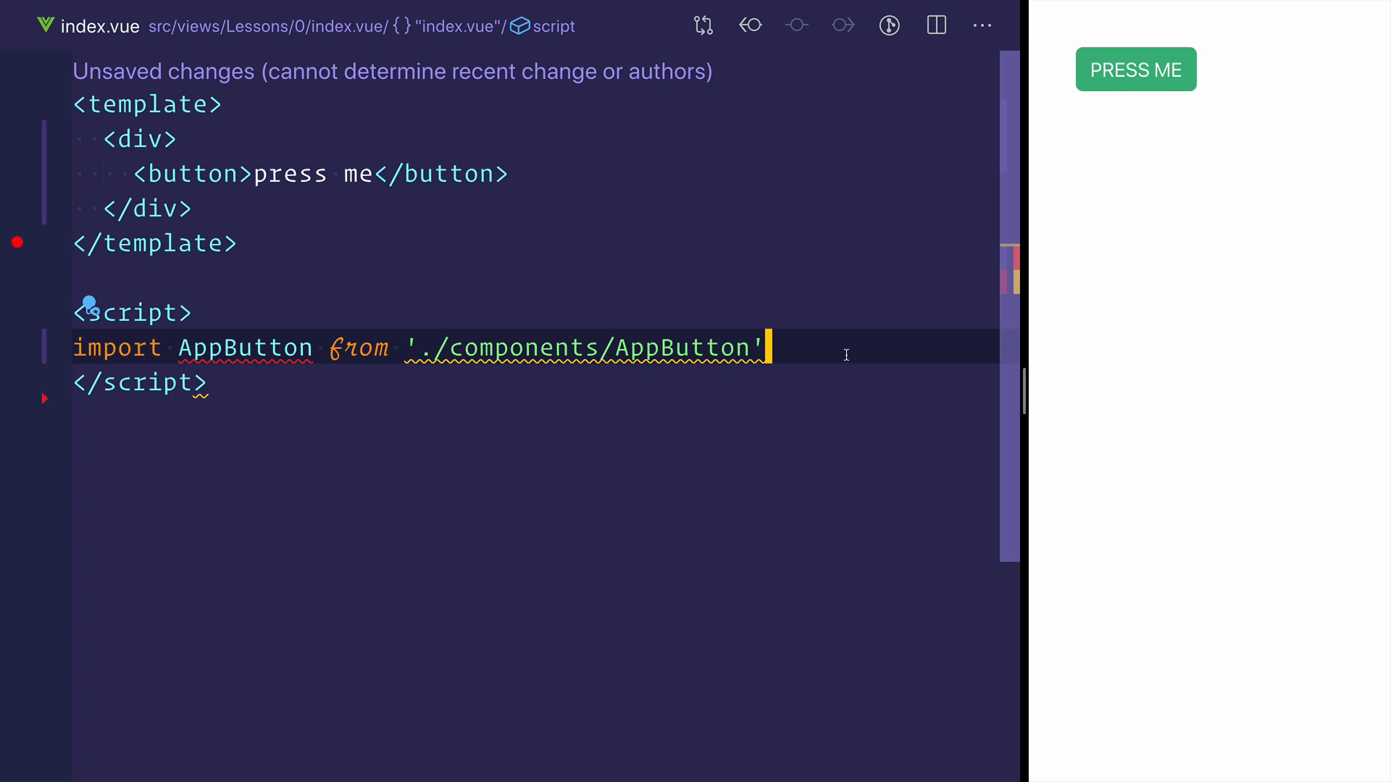The height and width of the screenshot is (782, 1391).
Task: Click the closing </template> tag
Action: (155, 243)
